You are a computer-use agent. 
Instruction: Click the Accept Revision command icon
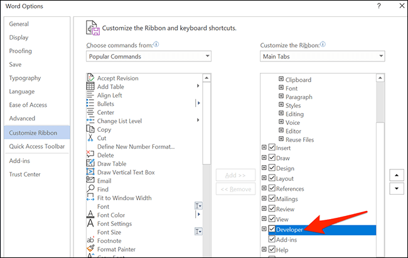(x=91, y=78)
